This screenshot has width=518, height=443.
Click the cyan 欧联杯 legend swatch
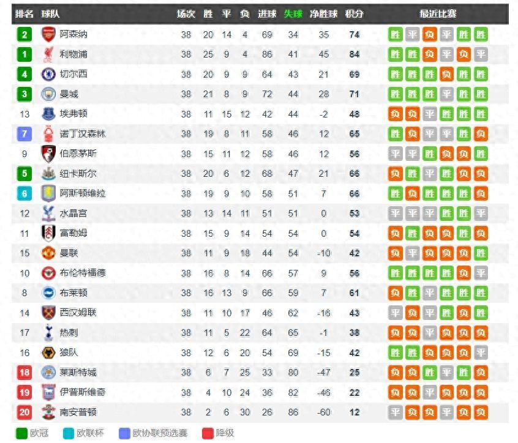pos(68,433)
